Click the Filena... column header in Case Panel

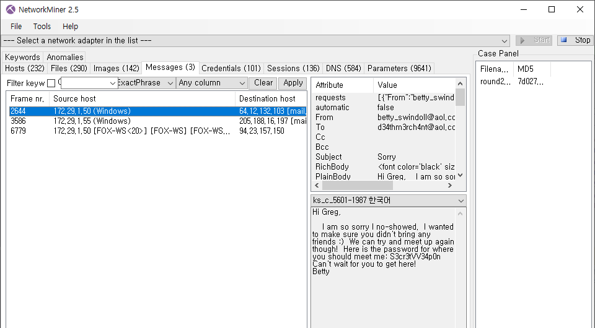[495, 69]
